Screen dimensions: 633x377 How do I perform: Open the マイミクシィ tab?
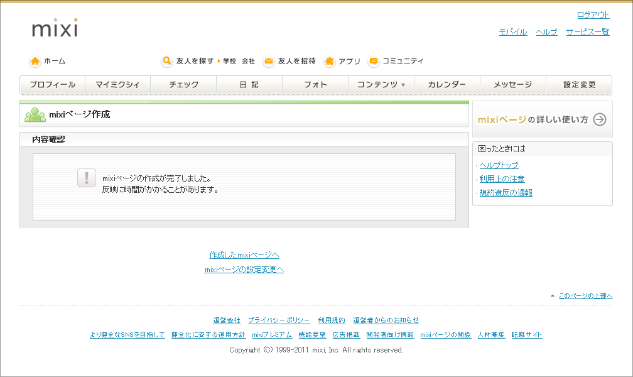tap(117, 84)
